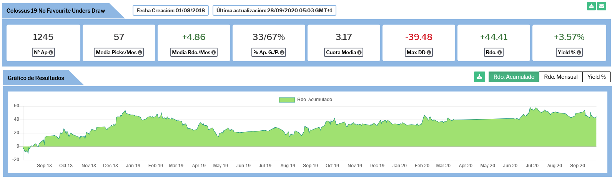Switch chart to Rdo. Mensual
Image resolution: width=612 pixels, height=178 pixels.
coord(561,77)
